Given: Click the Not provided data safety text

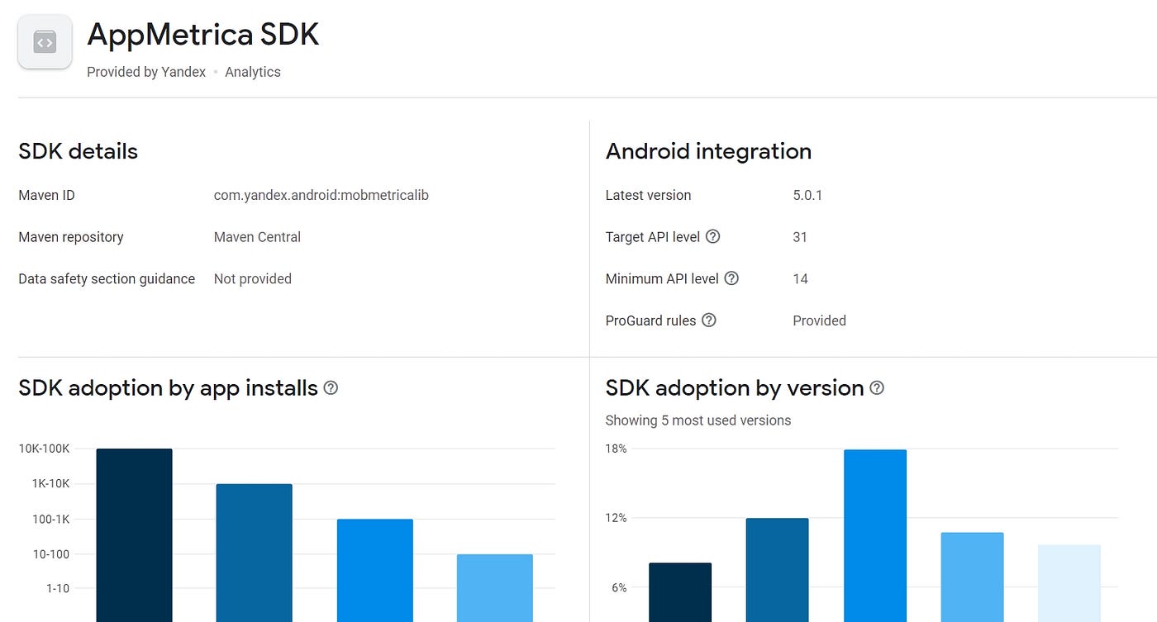Looking at the screenshot, I should (252, 278).
